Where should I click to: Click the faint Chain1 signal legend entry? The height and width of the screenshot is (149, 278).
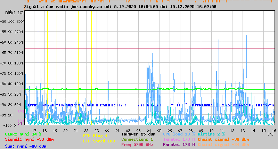point(223,144)
